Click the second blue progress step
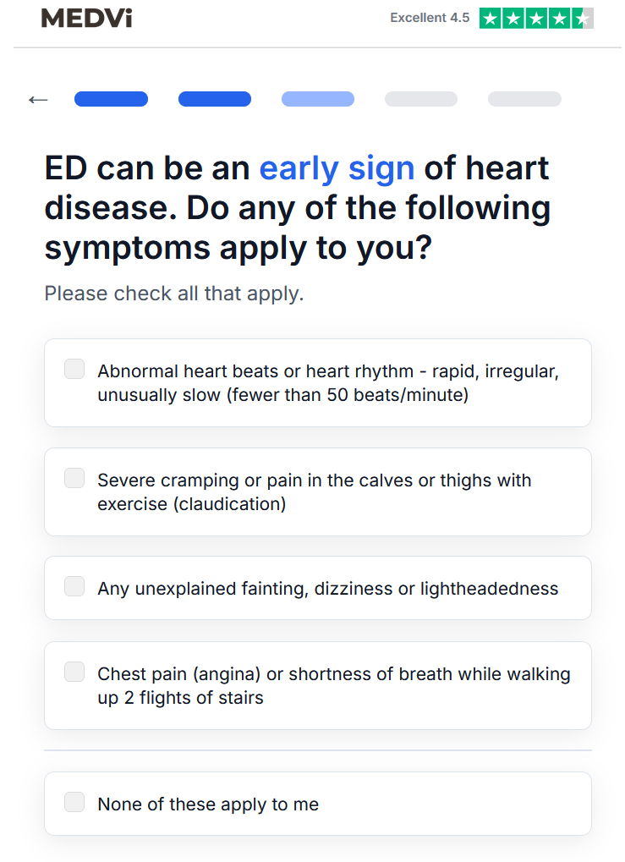 coord(214,99)
